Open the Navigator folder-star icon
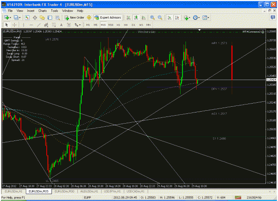 tap(42, 17)
